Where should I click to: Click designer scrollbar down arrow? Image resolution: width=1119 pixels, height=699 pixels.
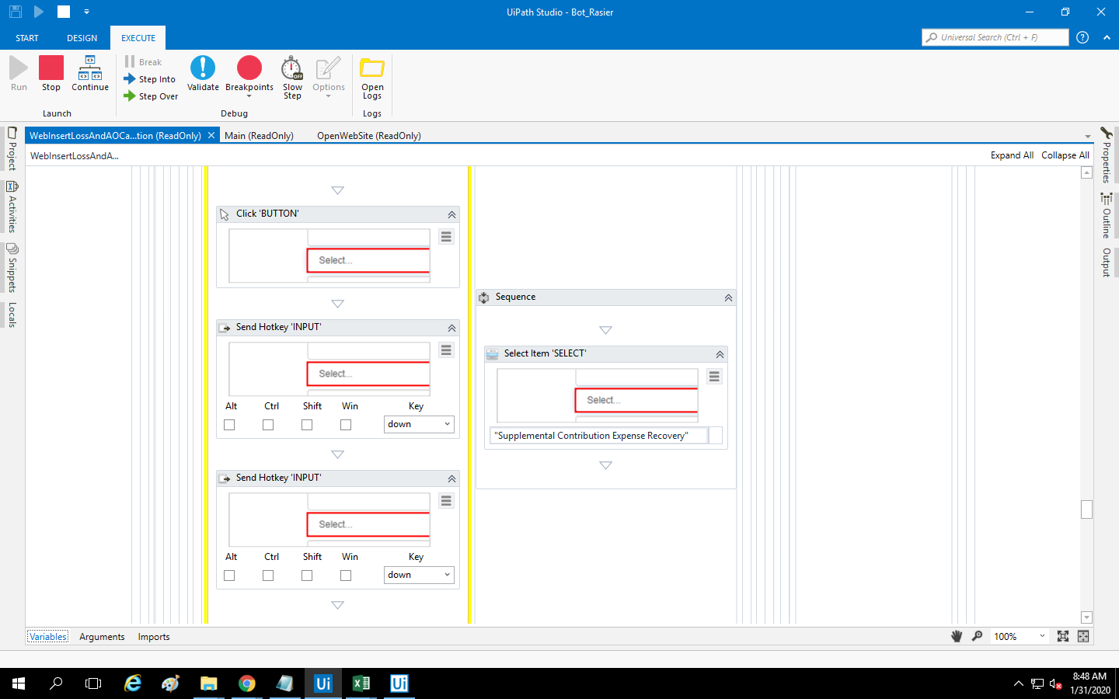(1086, 618)
